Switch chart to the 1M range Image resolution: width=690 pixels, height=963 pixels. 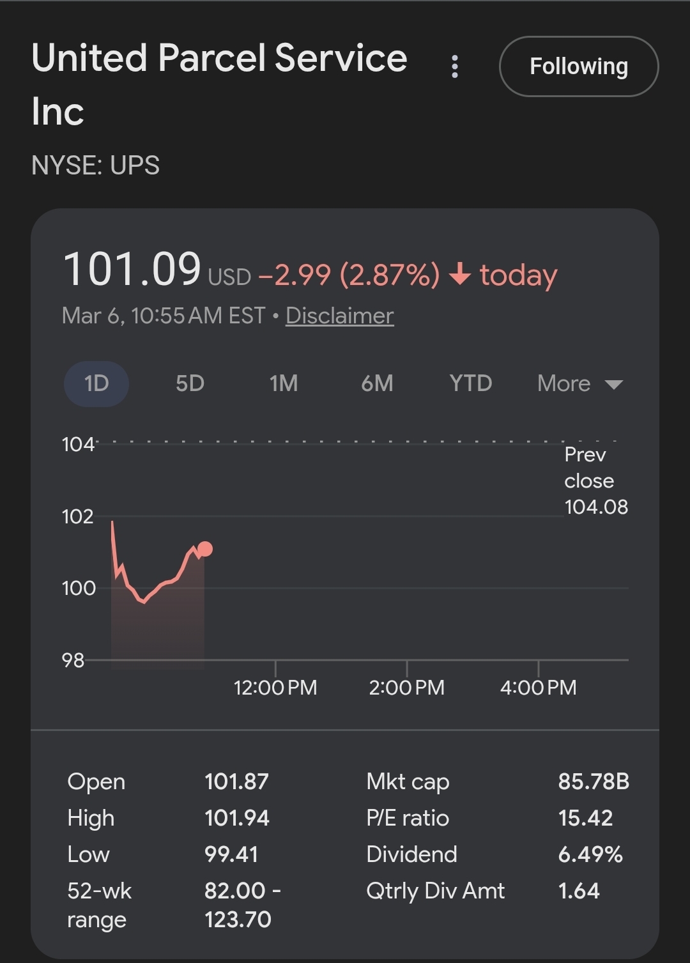click(284, 383)
